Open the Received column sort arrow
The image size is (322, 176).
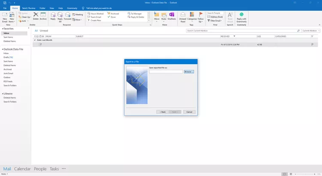click(x=234, y=36)
